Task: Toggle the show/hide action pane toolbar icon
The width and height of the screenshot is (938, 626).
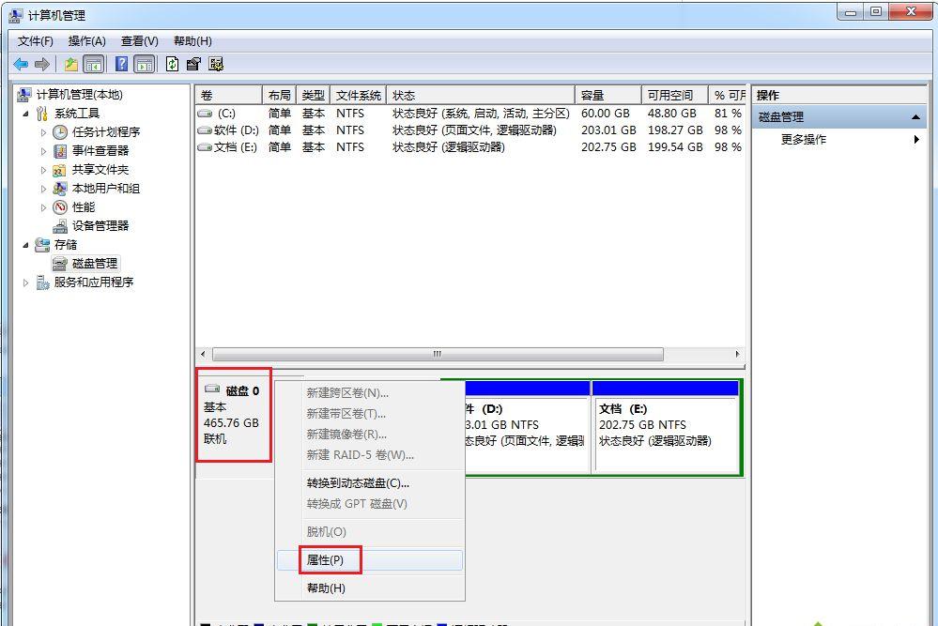Action: click(x=145, y=64)
